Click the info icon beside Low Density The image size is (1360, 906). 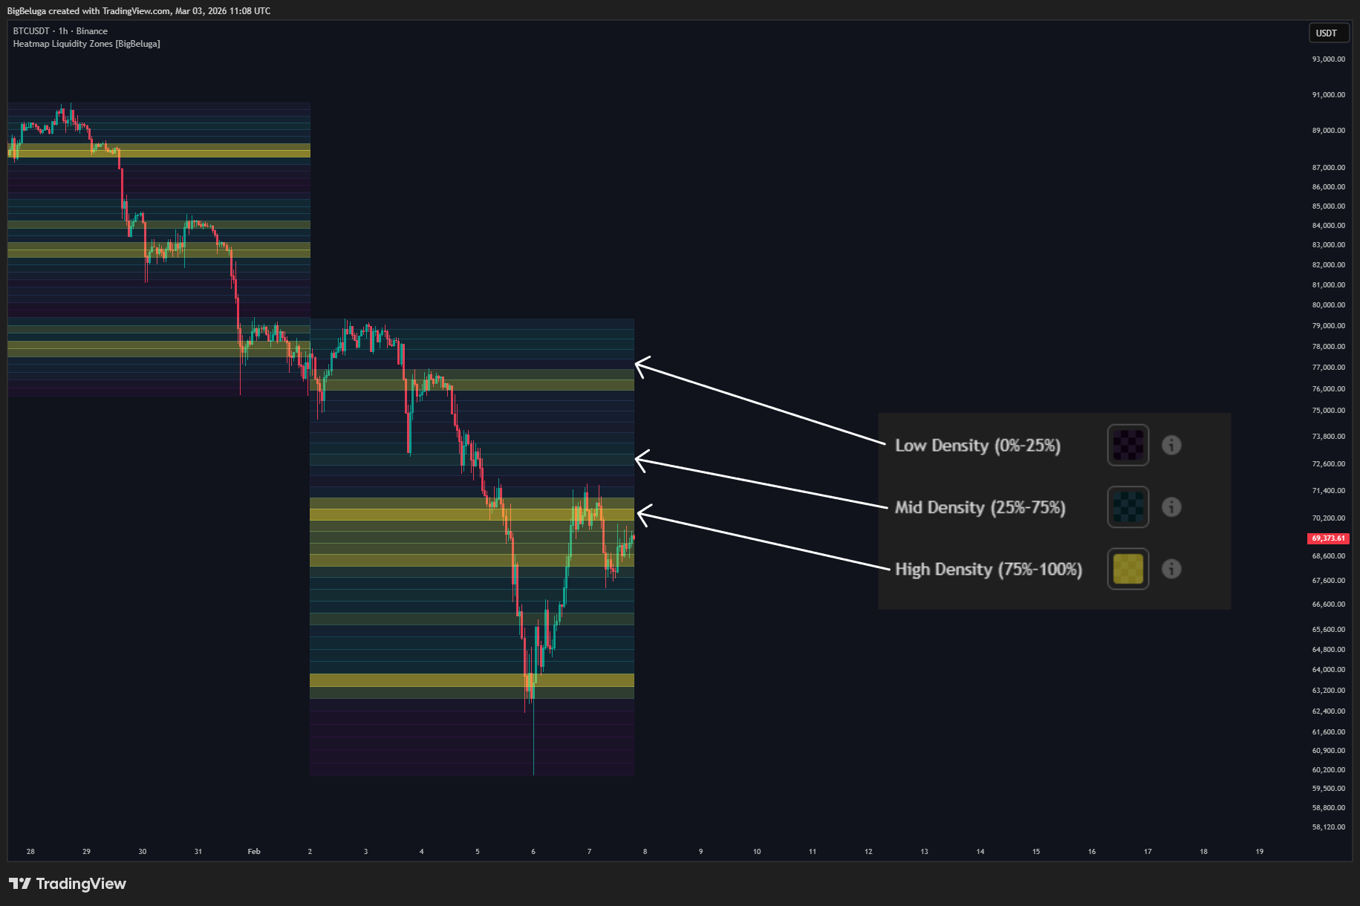[x=1171, y=445]
